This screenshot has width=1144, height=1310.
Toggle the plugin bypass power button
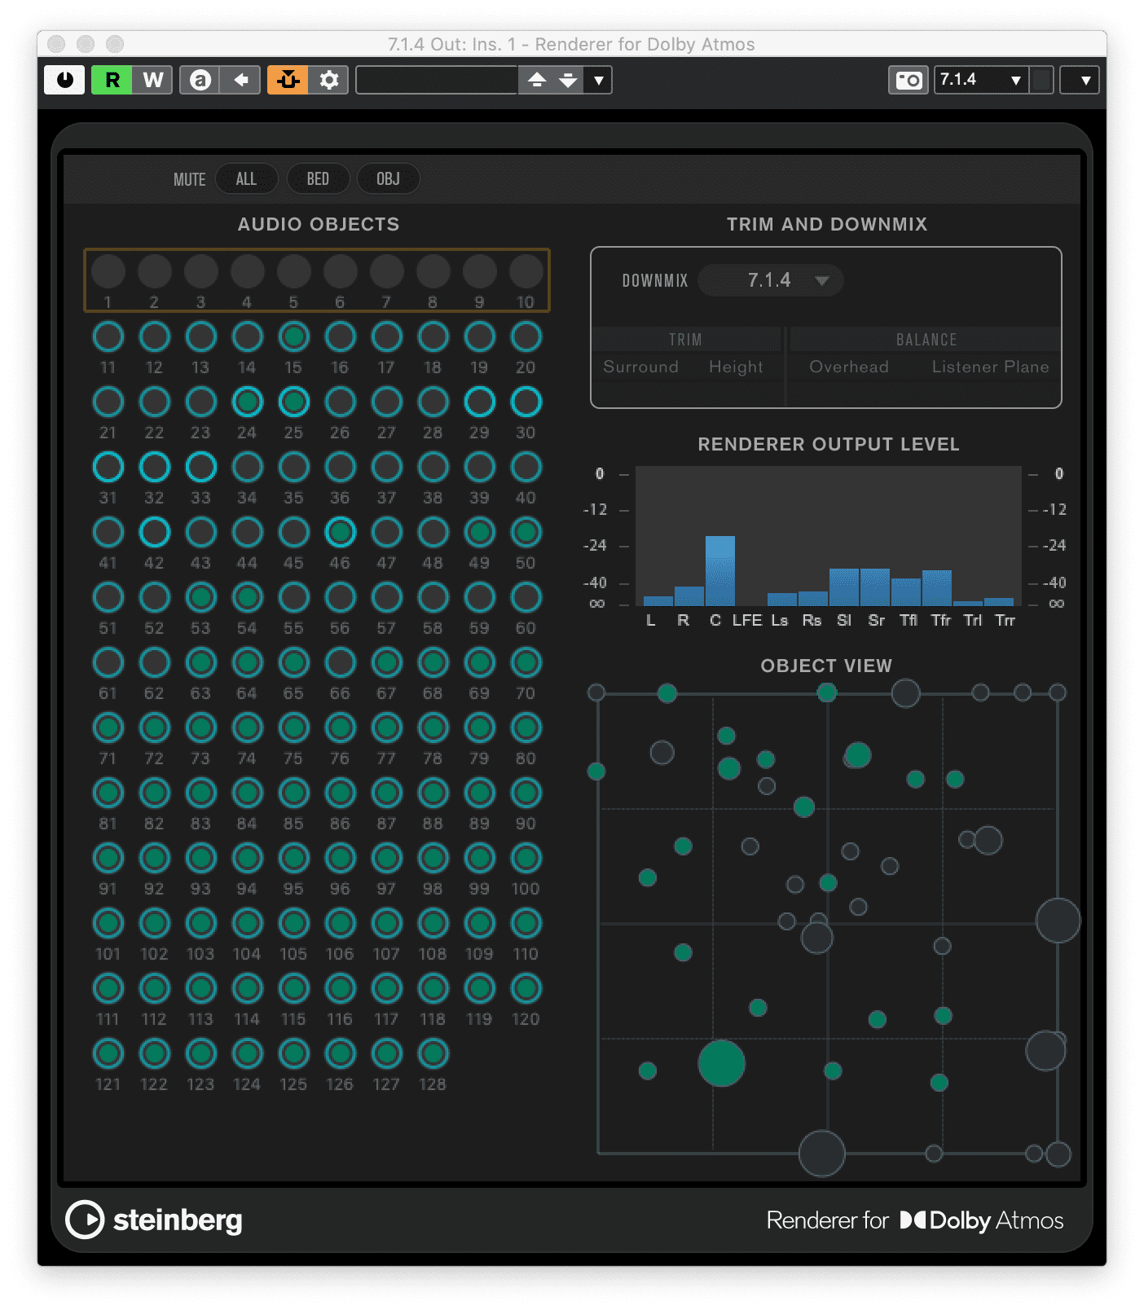click(64, 80)
